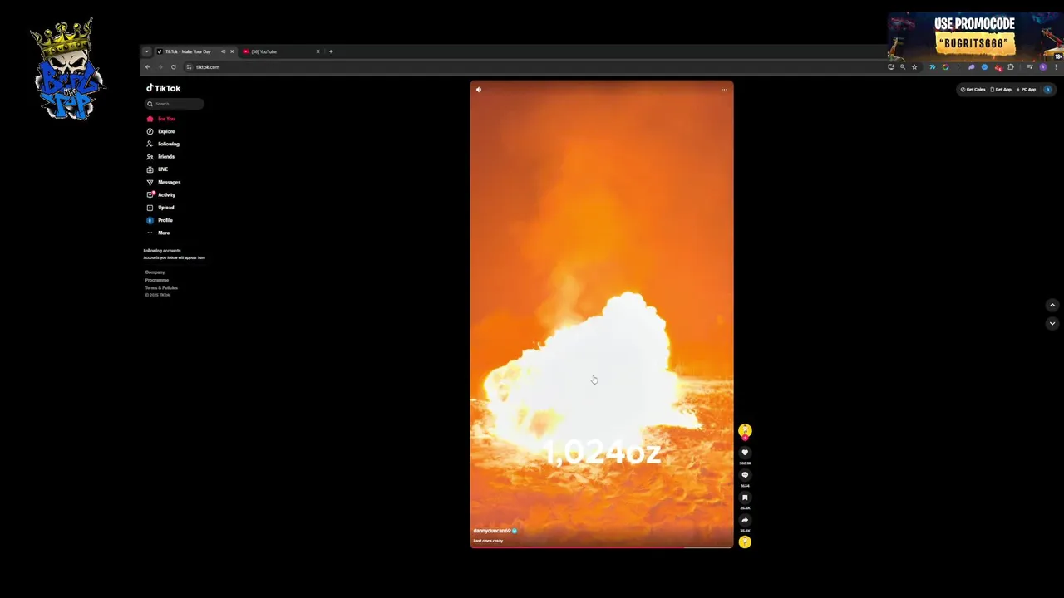Bookmark this page with the star icon
1064x598 pixels.
tap(914, 67)
